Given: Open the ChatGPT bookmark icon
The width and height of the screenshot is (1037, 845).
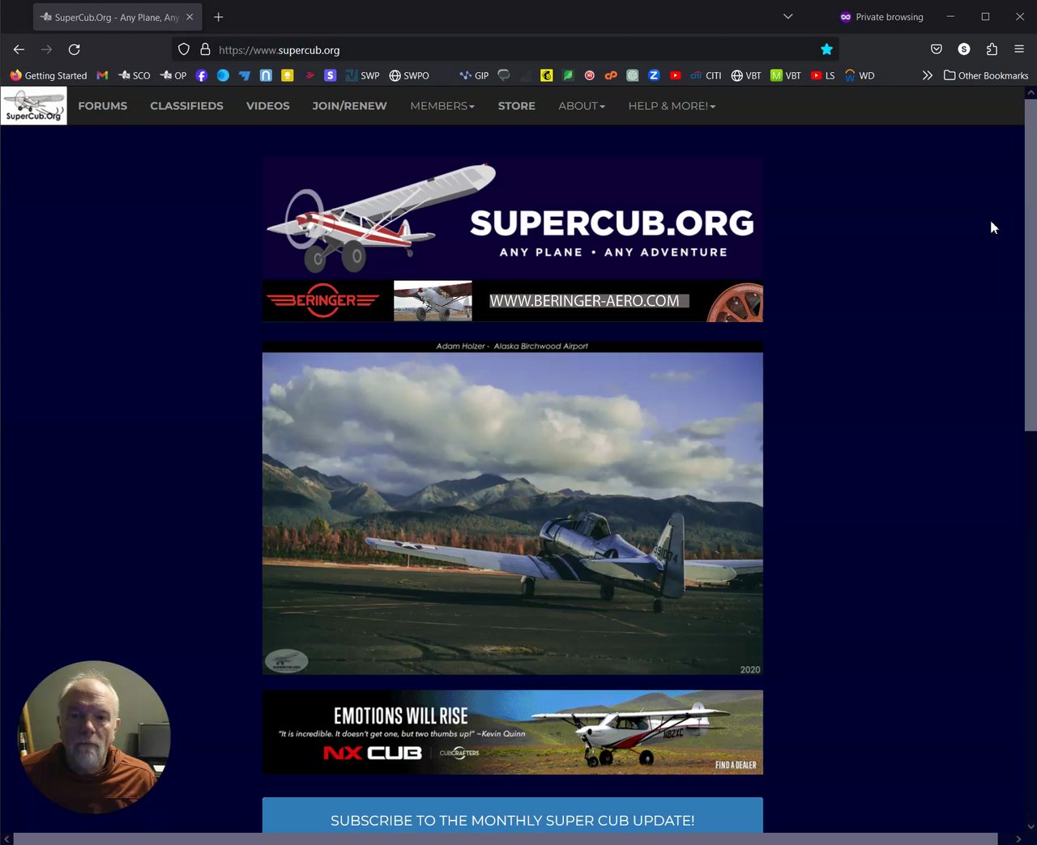Looking at the screenshot, I should coord(633,75).
